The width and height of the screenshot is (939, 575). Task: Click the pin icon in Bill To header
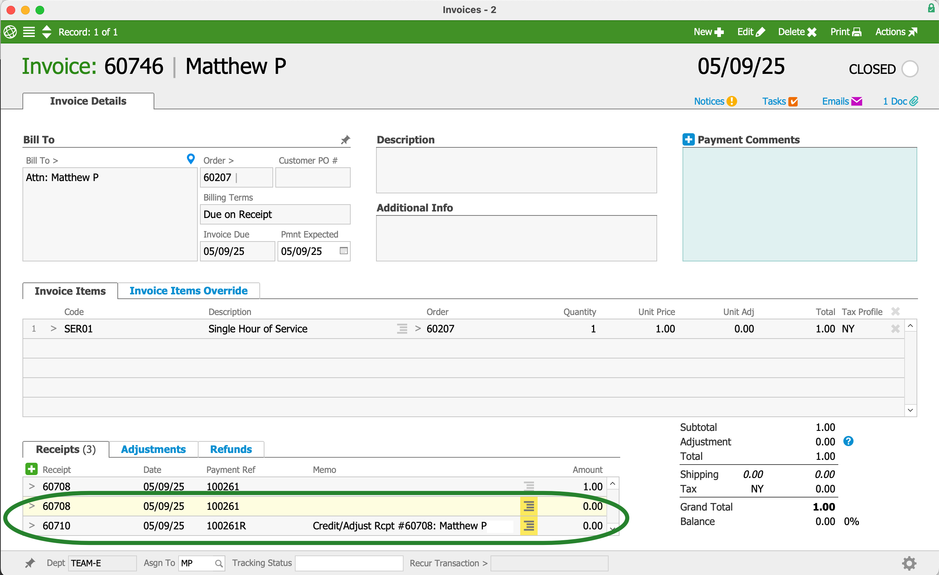pyautogui.click(x=345, y=140)
